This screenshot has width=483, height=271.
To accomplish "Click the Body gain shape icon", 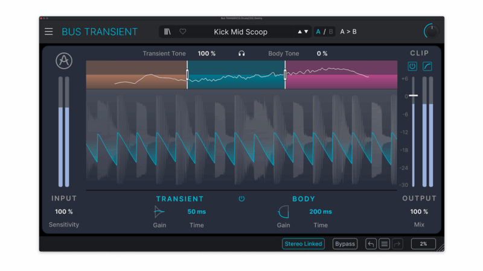I will pos(283,211).
